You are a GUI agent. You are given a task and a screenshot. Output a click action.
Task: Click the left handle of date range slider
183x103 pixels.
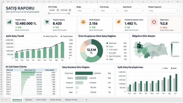[x=49, y=13]
